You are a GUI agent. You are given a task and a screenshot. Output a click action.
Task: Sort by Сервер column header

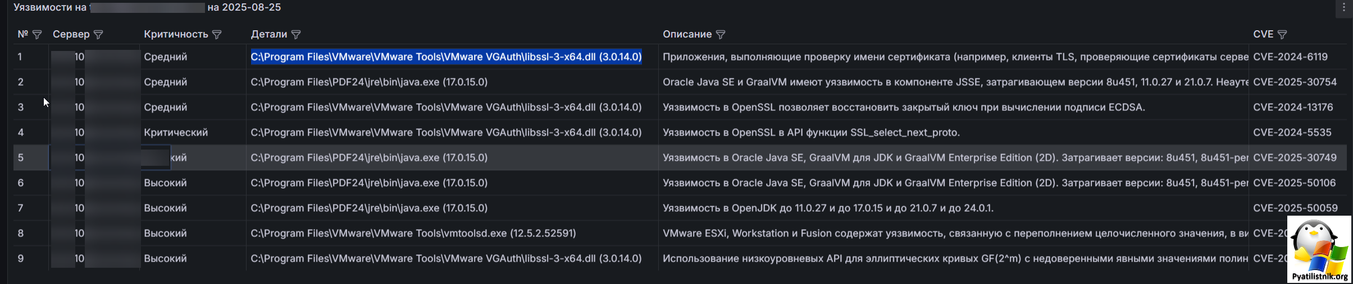point(71,34)
